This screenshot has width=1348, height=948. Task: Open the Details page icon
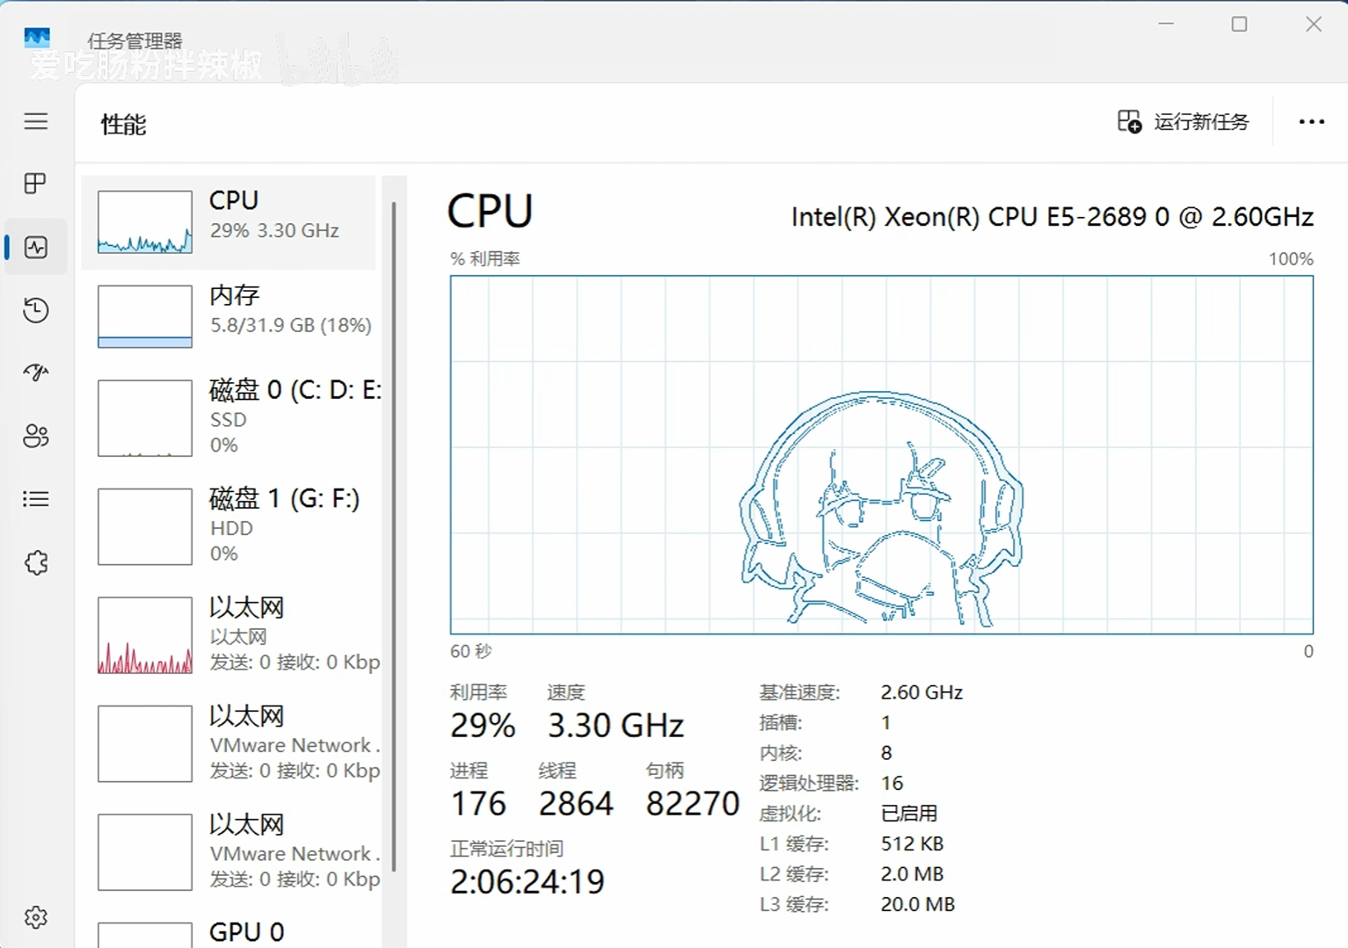point(36,499)
